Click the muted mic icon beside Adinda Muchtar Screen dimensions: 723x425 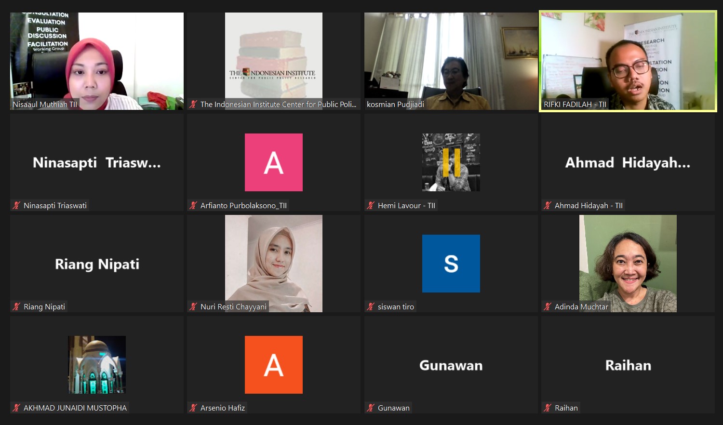[x=548, y=307]
